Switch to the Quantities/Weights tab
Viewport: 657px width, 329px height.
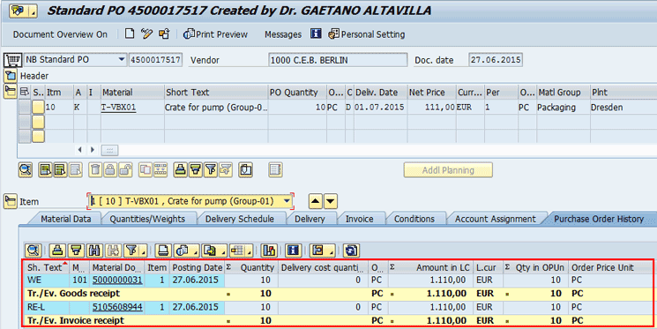click(147, 219)
